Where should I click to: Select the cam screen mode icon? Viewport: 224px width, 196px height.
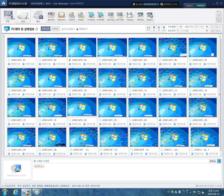[164, 29]
